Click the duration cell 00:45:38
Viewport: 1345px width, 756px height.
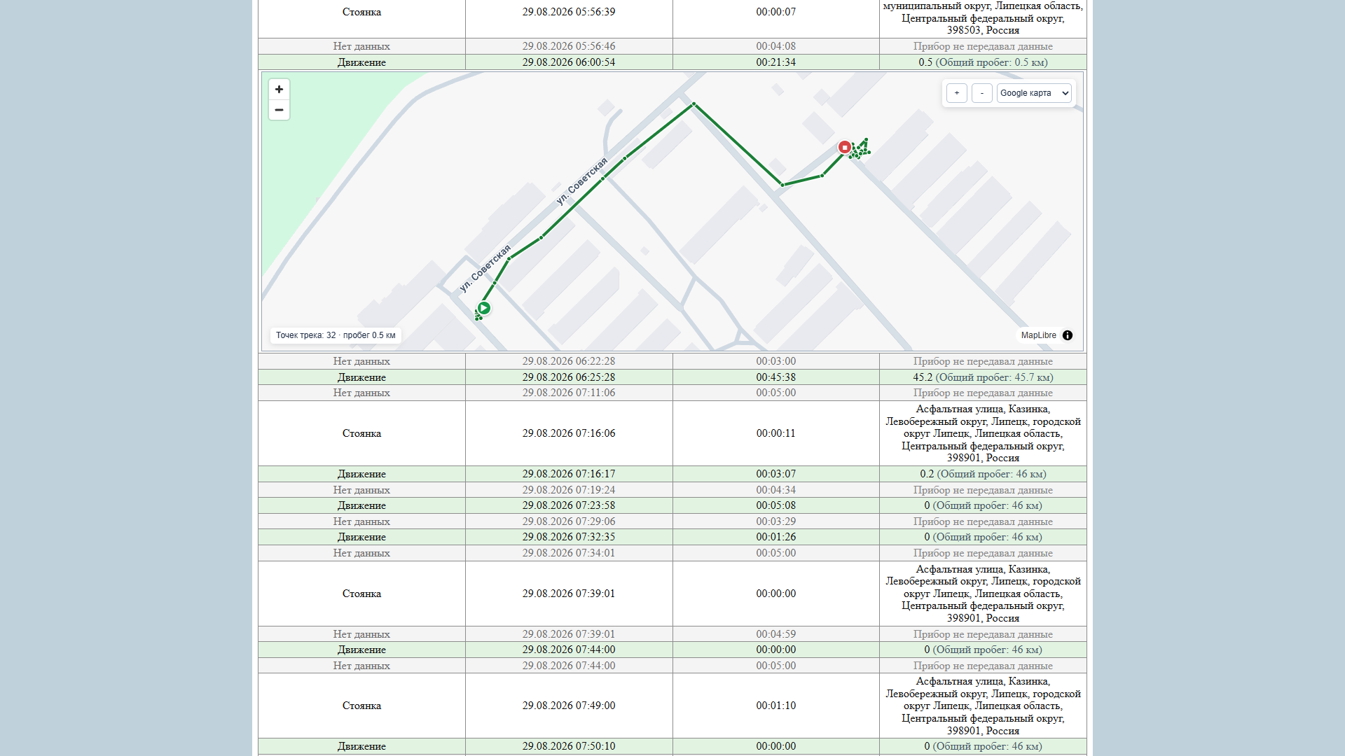[x=776, y=377]
